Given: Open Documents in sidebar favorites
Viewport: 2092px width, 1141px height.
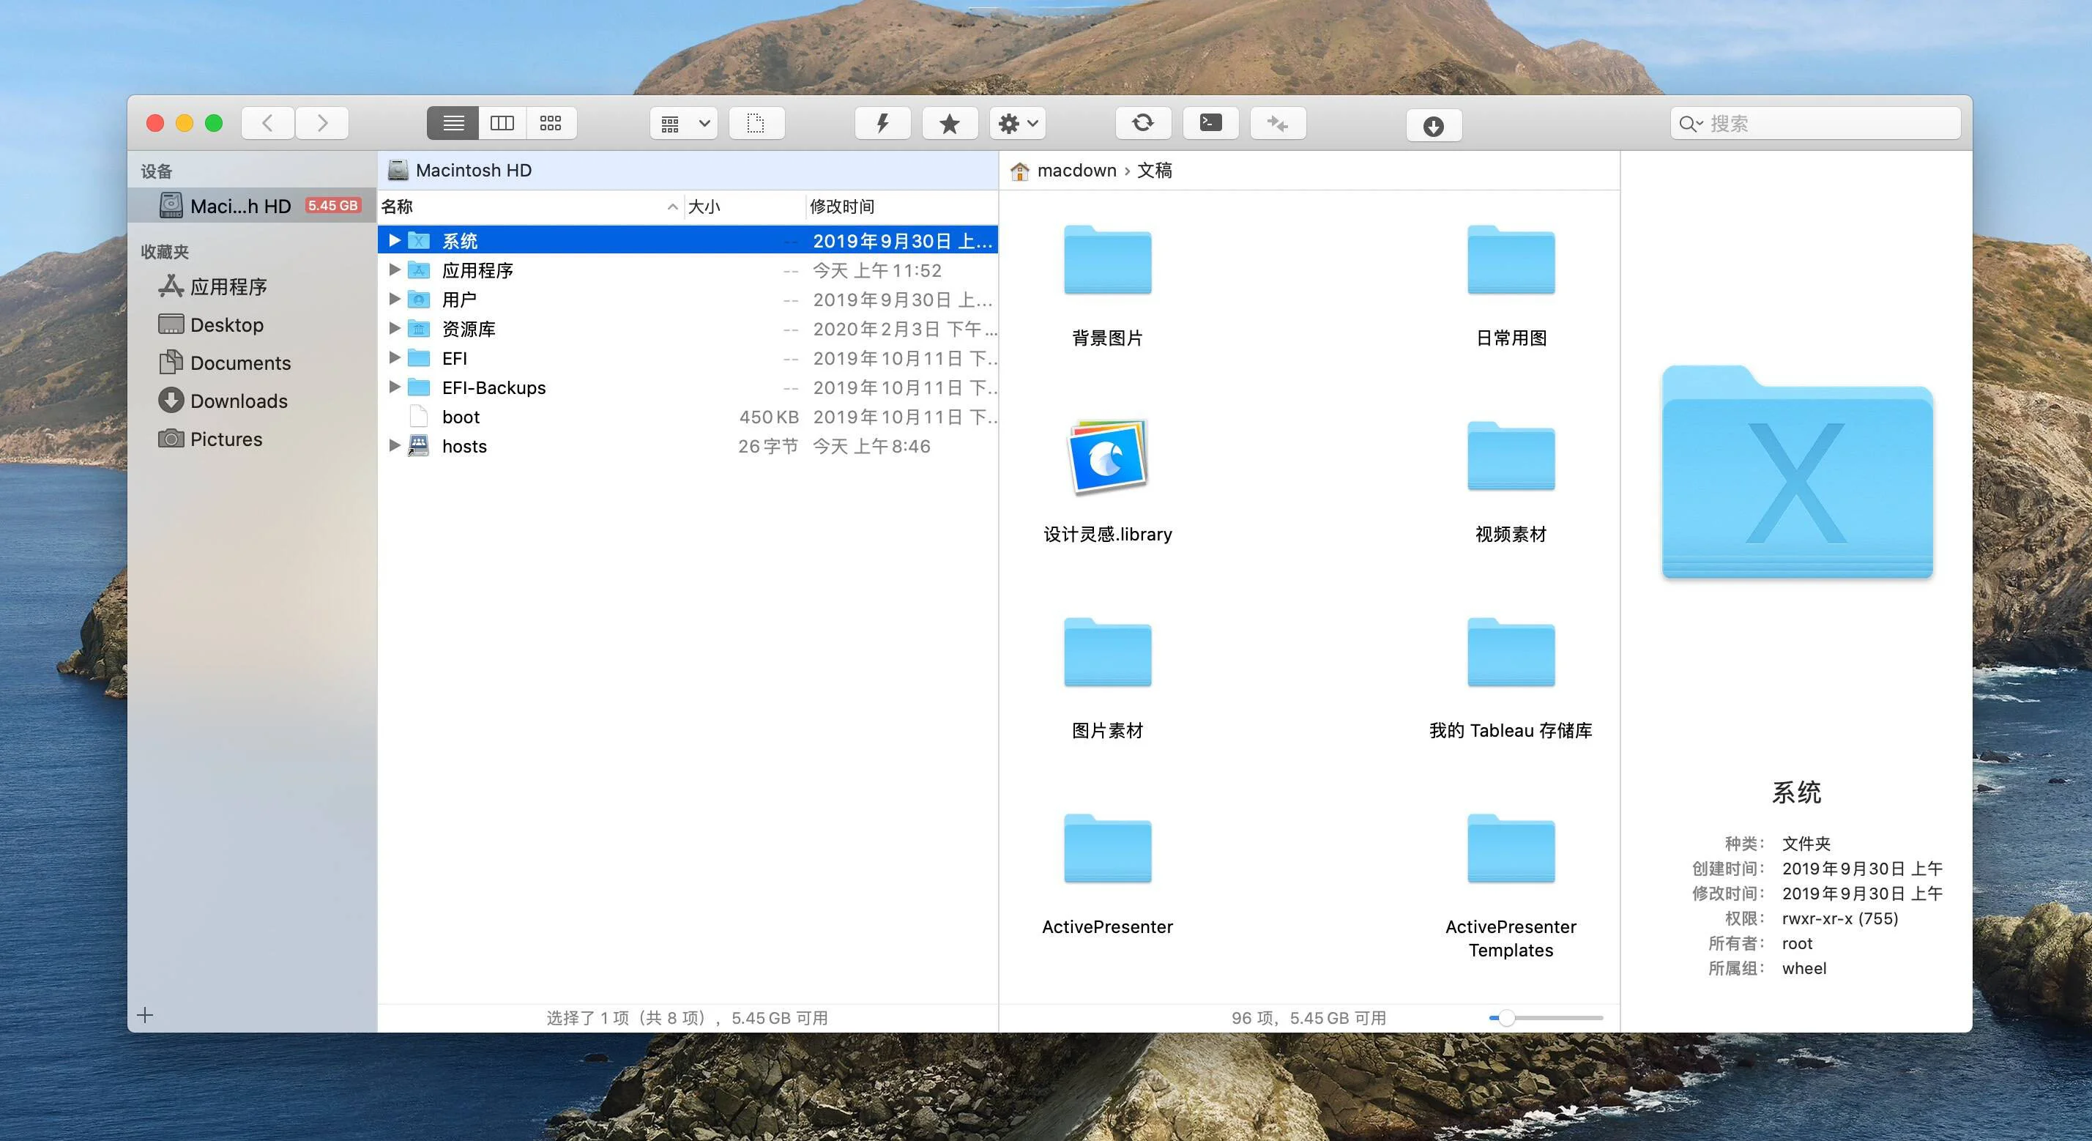Looking at the screenshot, I should tap(225, 363).
